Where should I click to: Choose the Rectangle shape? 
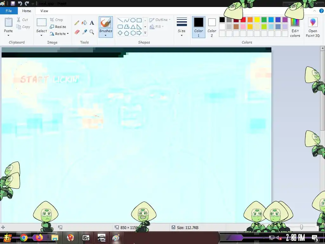click(139, 20)
